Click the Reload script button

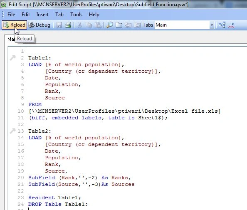(x=14, y=25)
